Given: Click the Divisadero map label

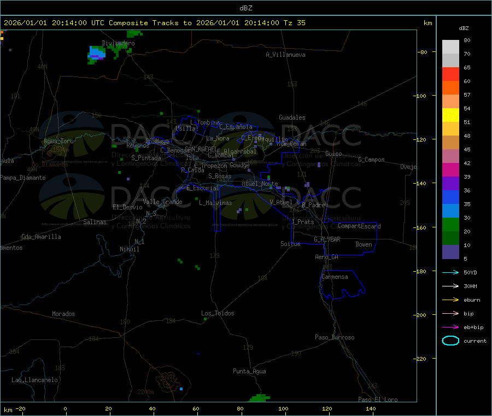Looking at the screenshot, I should click(118, 43).
